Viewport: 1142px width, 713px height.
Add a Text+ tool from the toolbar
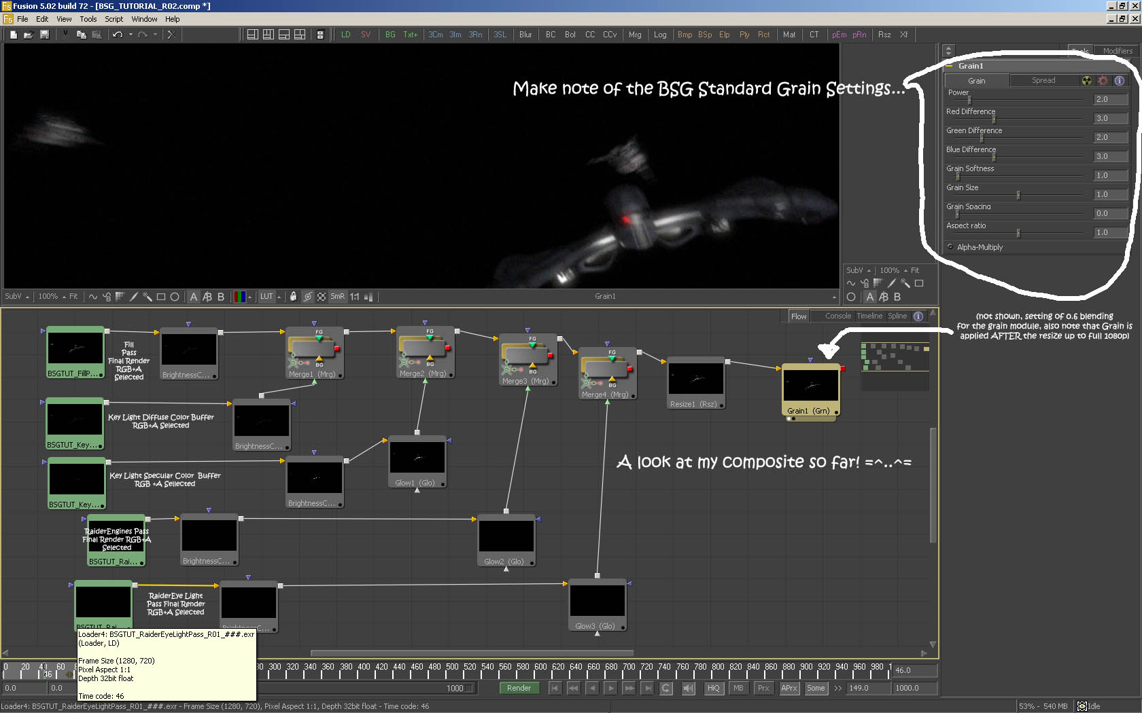click(x=411, y=35)
